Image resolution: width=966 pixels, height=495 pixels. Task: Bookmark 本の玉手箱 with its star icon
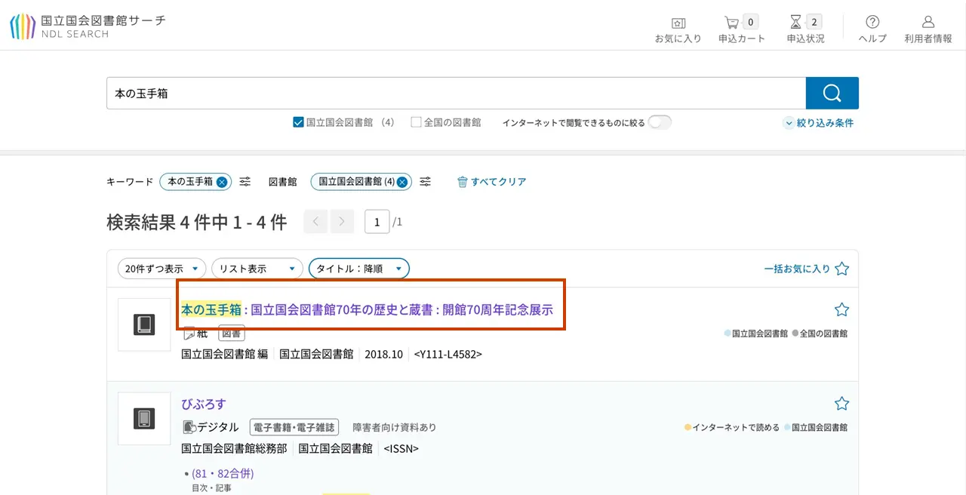click(x=841, y=309)
